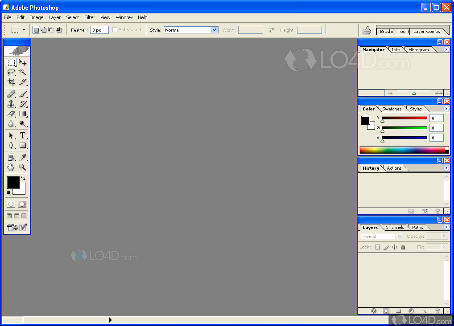Image resolution: width=454 pixels, height=326 pixels.
Task: Expand the Layers blending mode dropdown
Action: point(381,237)
